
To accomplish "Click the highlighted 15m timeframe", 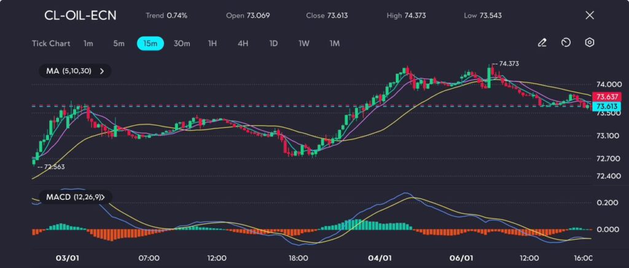I will (x=150, y=44).
